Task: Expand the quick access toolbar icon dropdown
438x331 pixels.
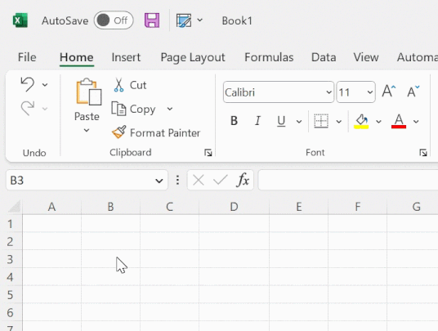Action: tap(199, 20)
